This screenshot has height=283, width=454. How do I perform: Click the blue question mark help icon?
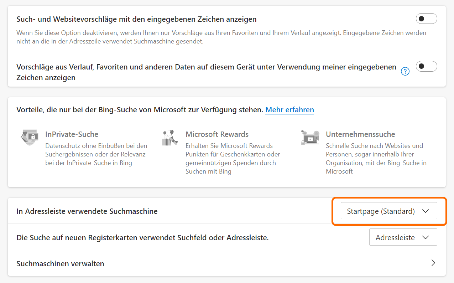405,72
